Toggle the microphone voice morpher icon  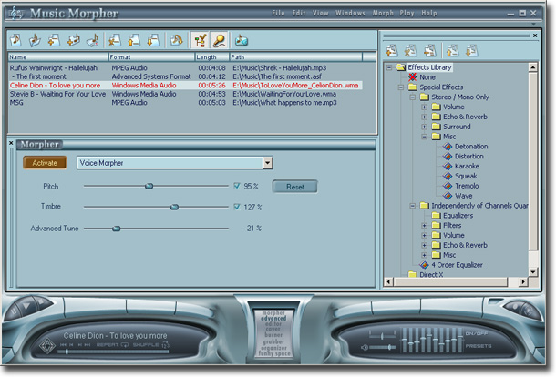(x=220, y=40)
